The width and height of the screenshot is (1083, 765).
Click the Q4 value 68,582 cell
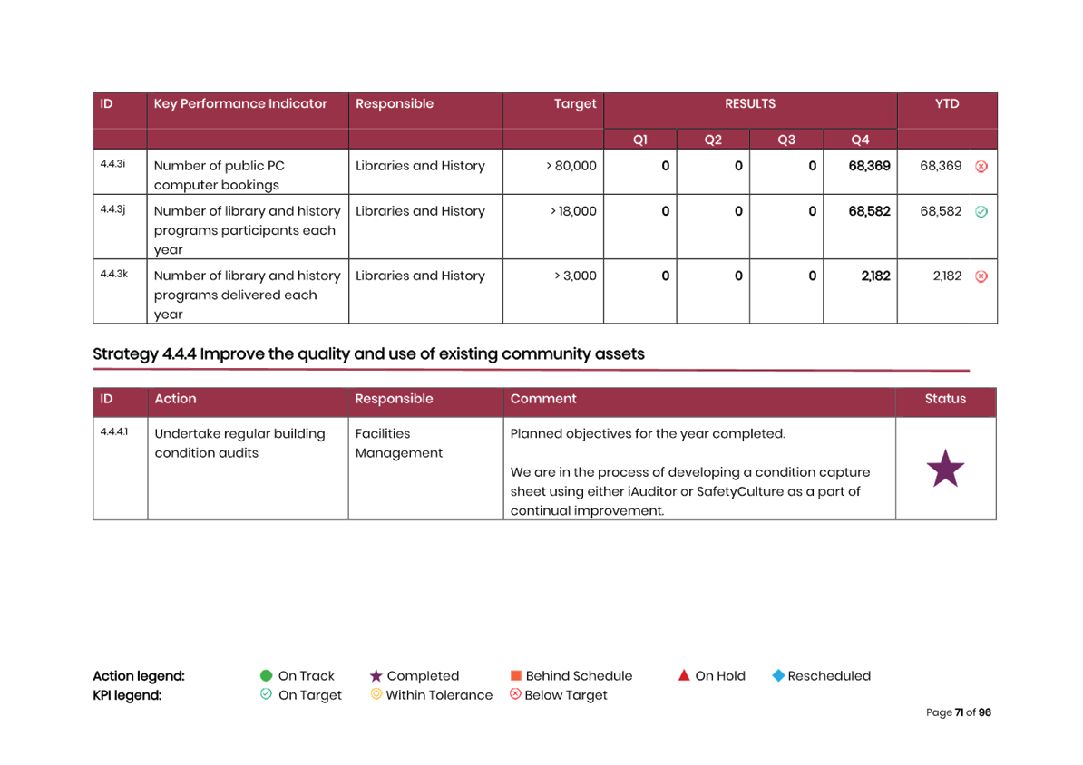tap(869, 212)
